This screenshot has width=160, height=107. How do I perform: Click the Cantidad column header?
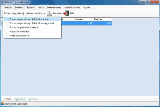point(83,19)
